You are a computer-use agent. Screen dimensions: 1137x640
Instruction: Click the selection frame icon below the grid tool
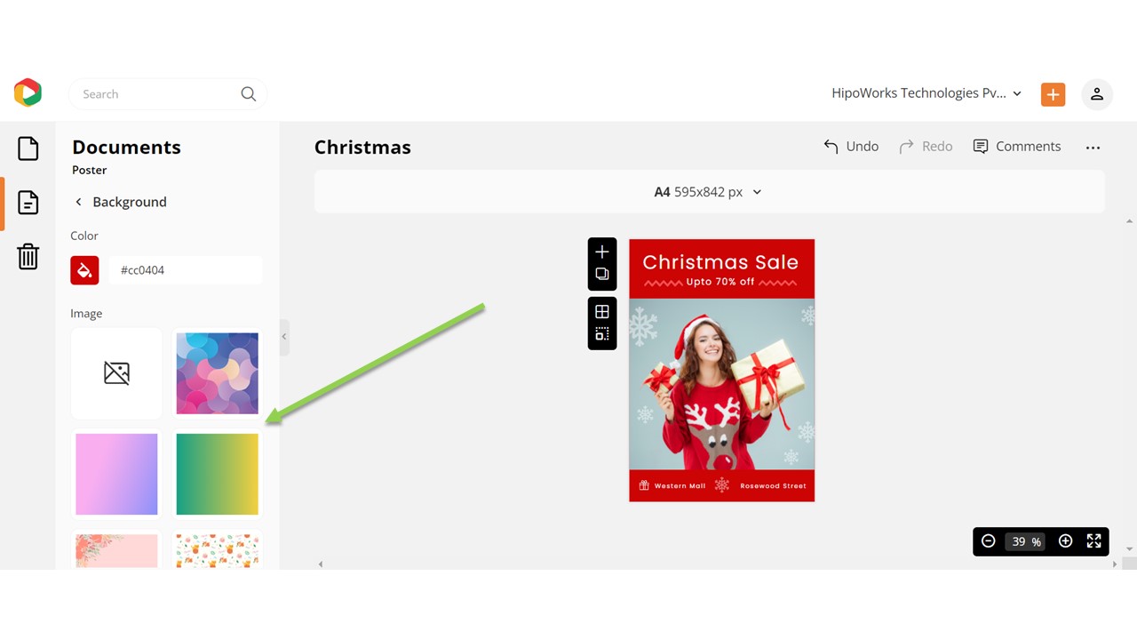click(601, 335)
